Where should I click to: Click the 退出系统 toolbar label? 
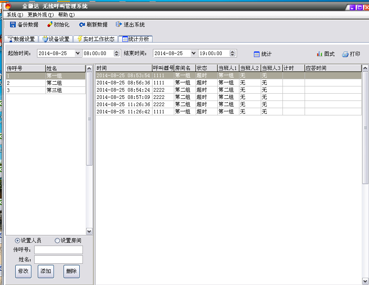pyautogui.click(x=134, y=25)
